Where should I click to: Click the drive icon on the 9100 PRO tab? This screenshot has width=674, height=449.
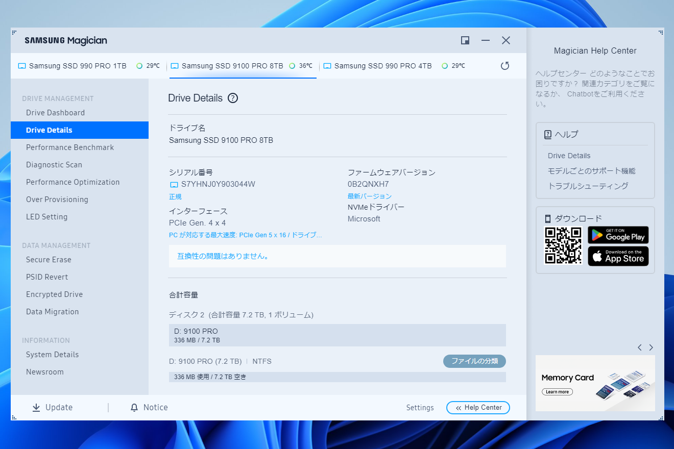click(x=174, y=65)
